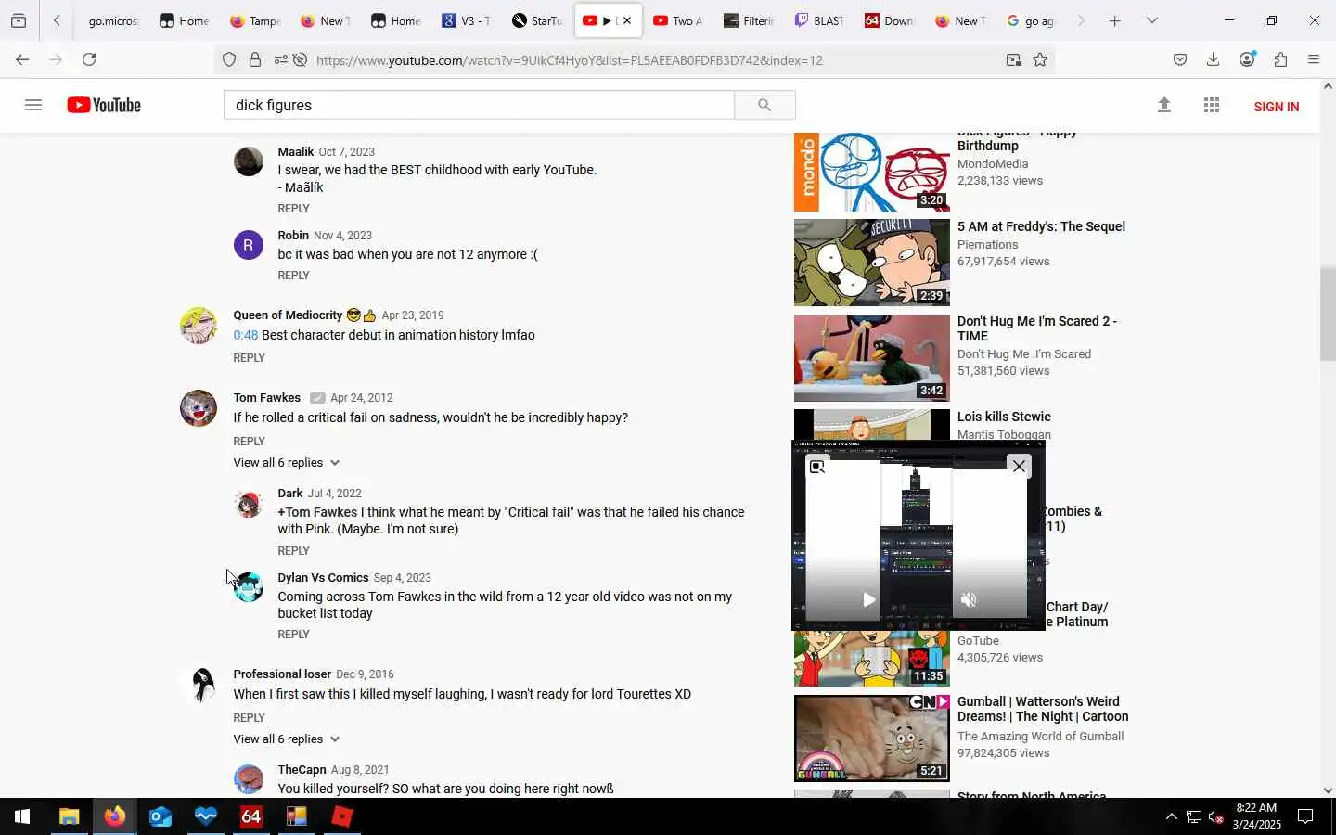Expand View all 6 replies under Tom Fawkes
This screenshot has height=835, width=1336.
pos(287,462)
